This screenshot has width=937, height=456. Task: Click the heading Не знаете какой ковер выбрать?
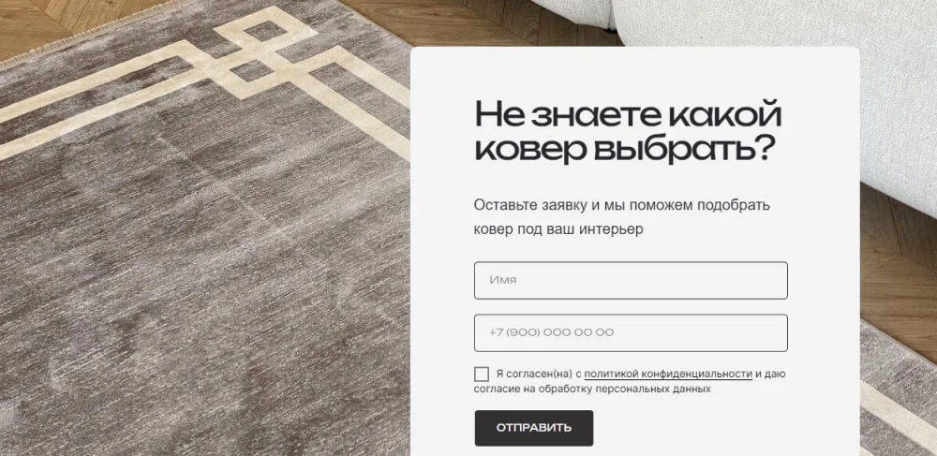tap(628, 131)
